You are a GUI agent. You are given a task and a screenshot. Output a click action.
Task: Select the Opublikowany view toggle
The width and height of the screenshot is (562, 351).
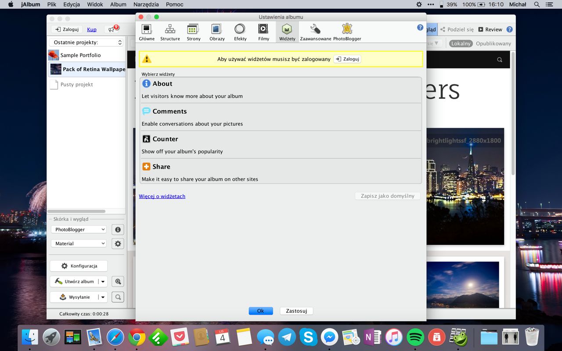494,43
